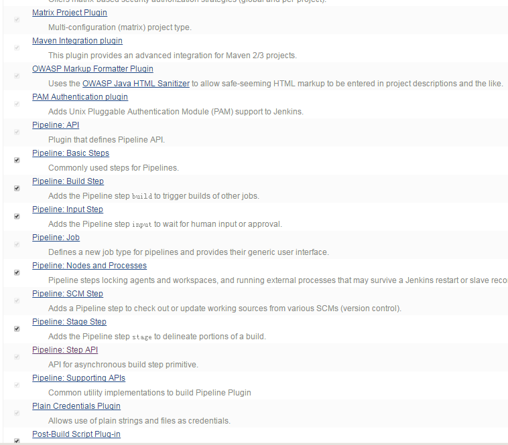
Task: Click the PAM Authentication plugin checkbox
Action: [x=17, y=104]
